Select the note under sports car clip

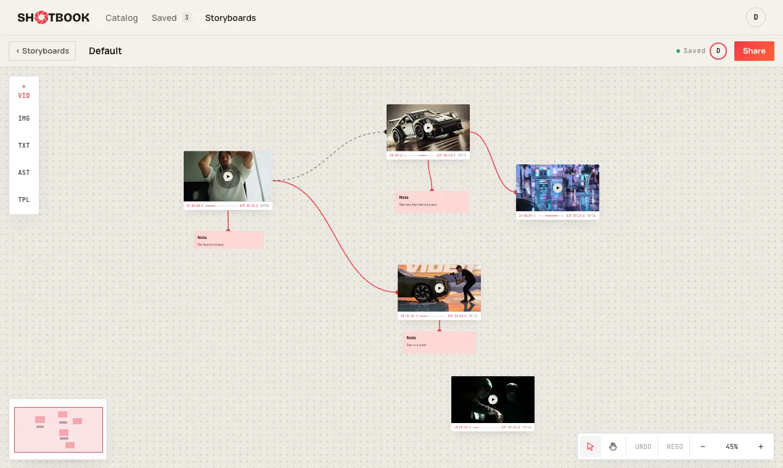pyautogui.click(x=432, y=202)
